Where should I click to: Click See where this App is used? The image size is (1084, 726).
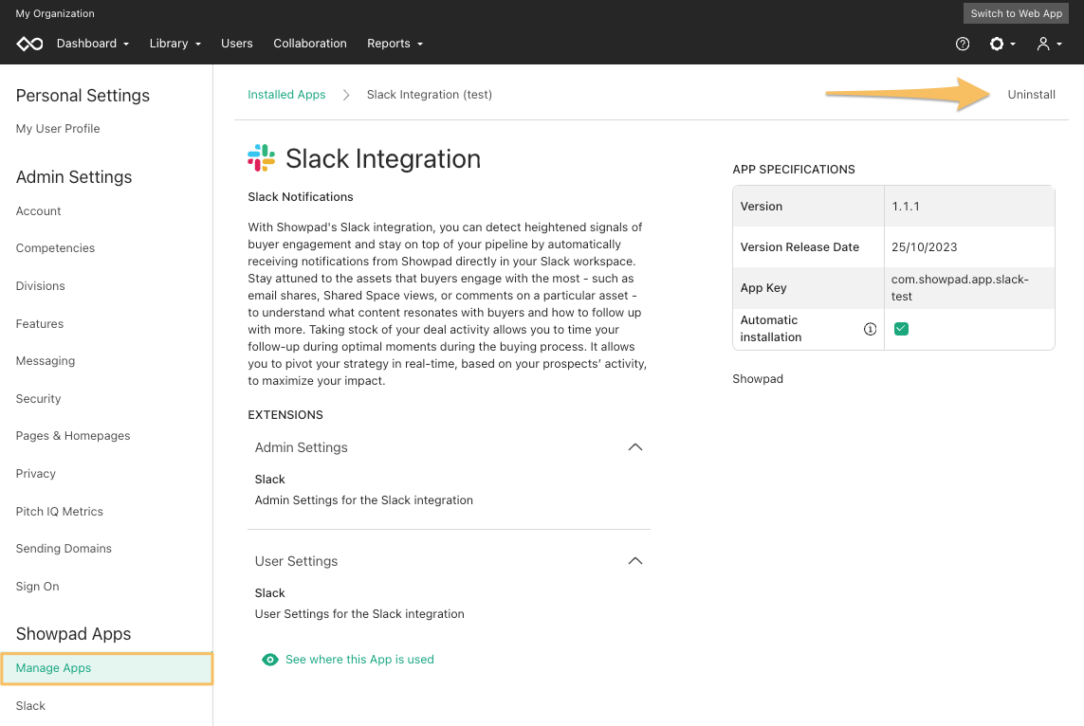[x=359, y=660]
